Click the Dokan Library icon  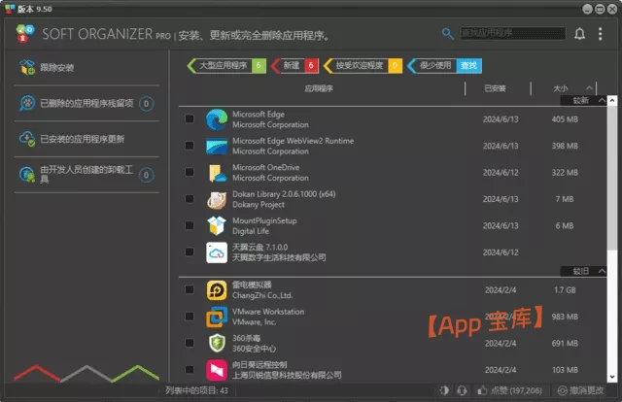[x=217, y=199]
